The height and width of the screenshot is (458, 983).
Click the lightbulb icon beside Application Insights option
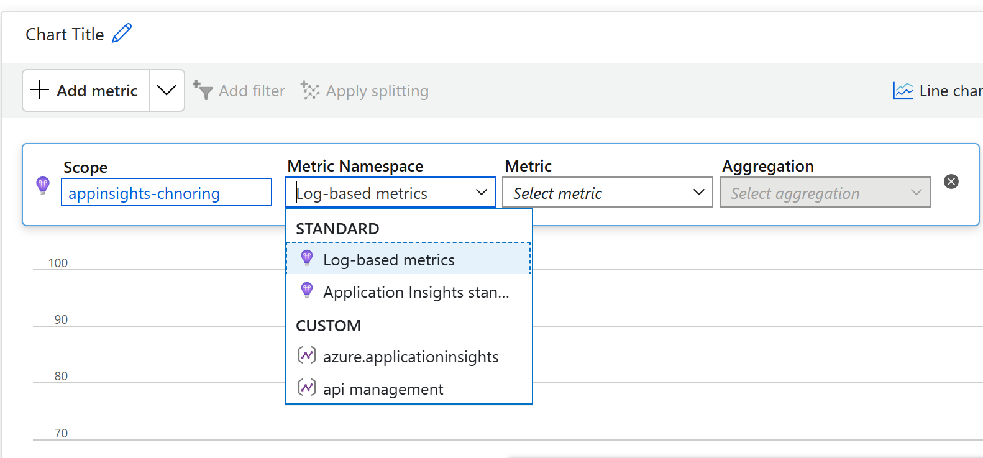pos(307,290)
